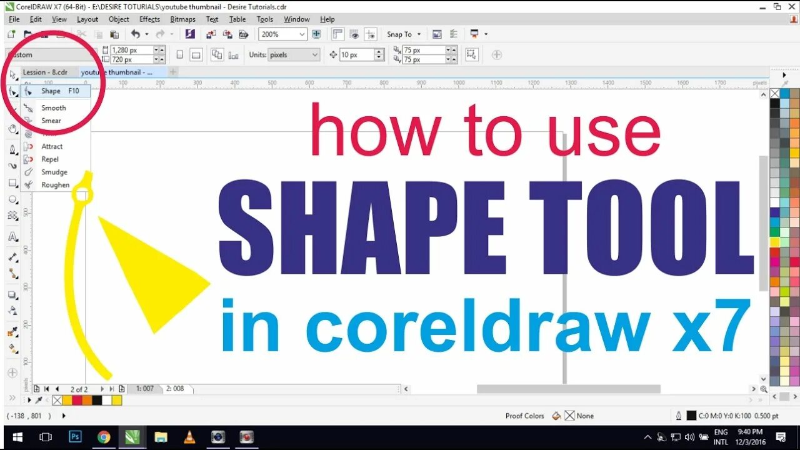The width and height of the screenshot is (800, 450).
Task: Expand the Undo history dropdown arrow
Action: [147, 34]
